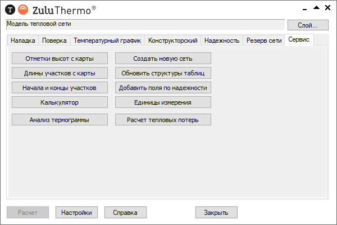Screen dimensions: 337x225
Task: Open the Калькулятор tool
Action: coord(60,102)
